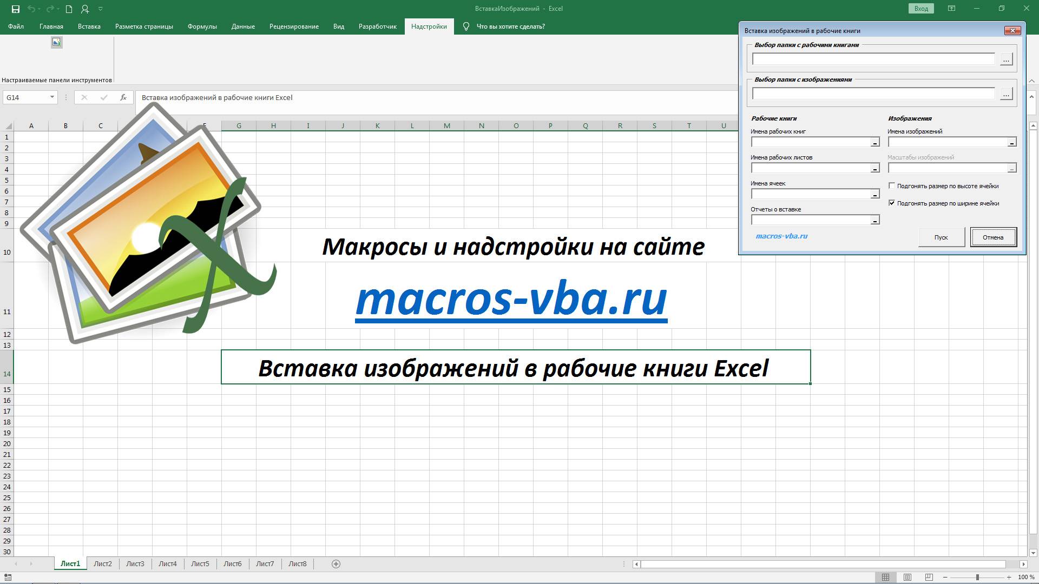The image size is (1039, 584).
Task: Click the user account icon in quick access toolbar
Action: pos(85,9)
